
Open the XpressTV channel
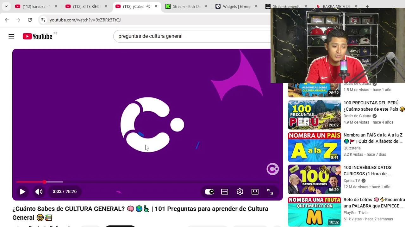pos(352,181)
